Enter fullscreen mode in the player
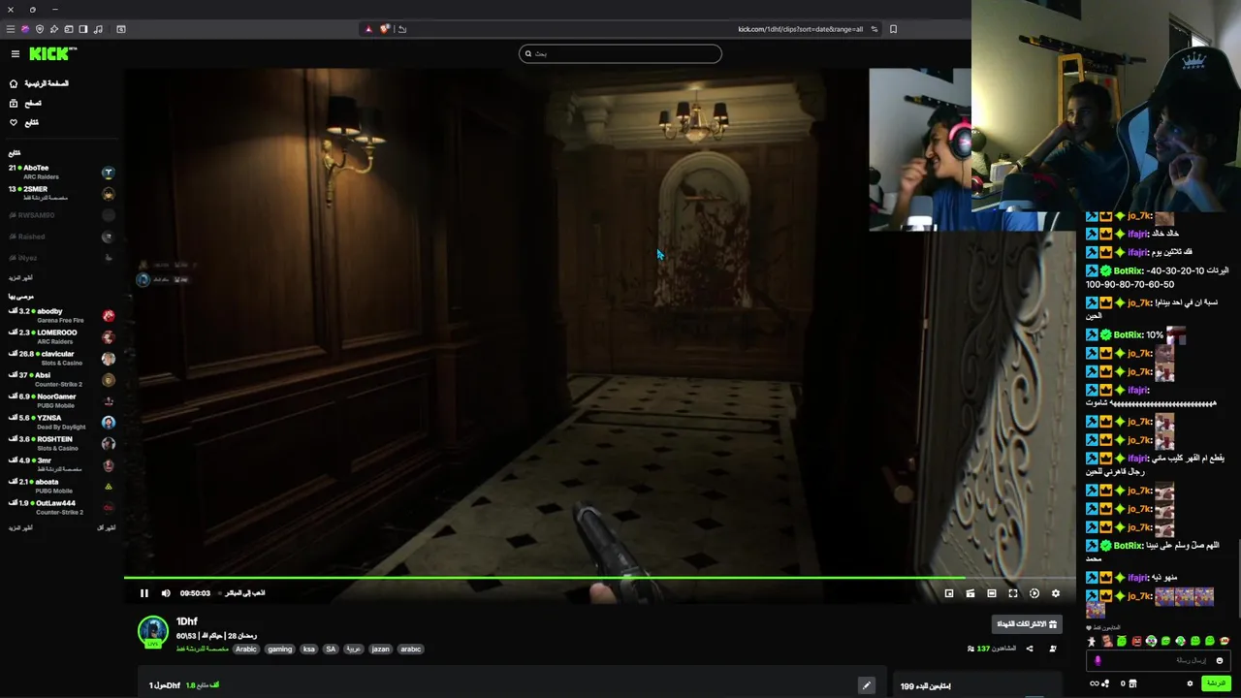 tap(1013, 593)
